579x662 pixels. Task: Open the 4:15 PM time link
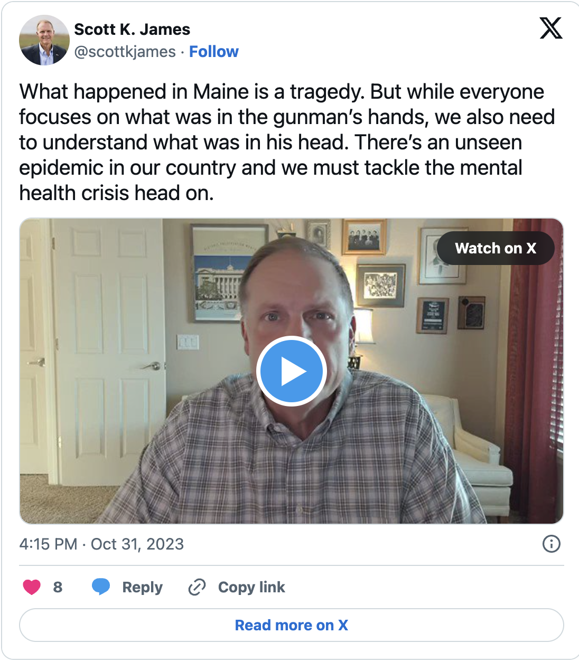(48, 544)
